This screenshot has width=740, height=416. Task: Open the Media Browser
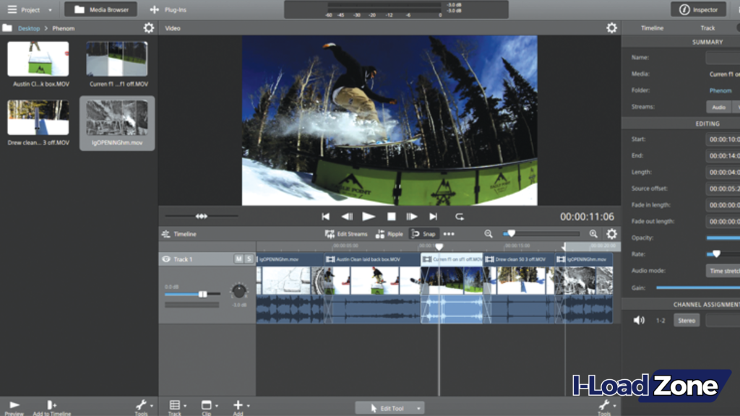point(100,9)
